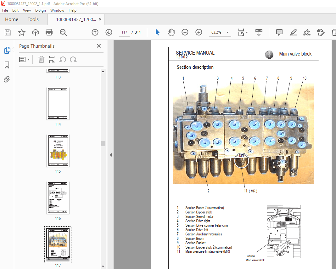Select the Hand tool in the toolbar
This screenshot has width=336, height=269.
coord(171,32)
